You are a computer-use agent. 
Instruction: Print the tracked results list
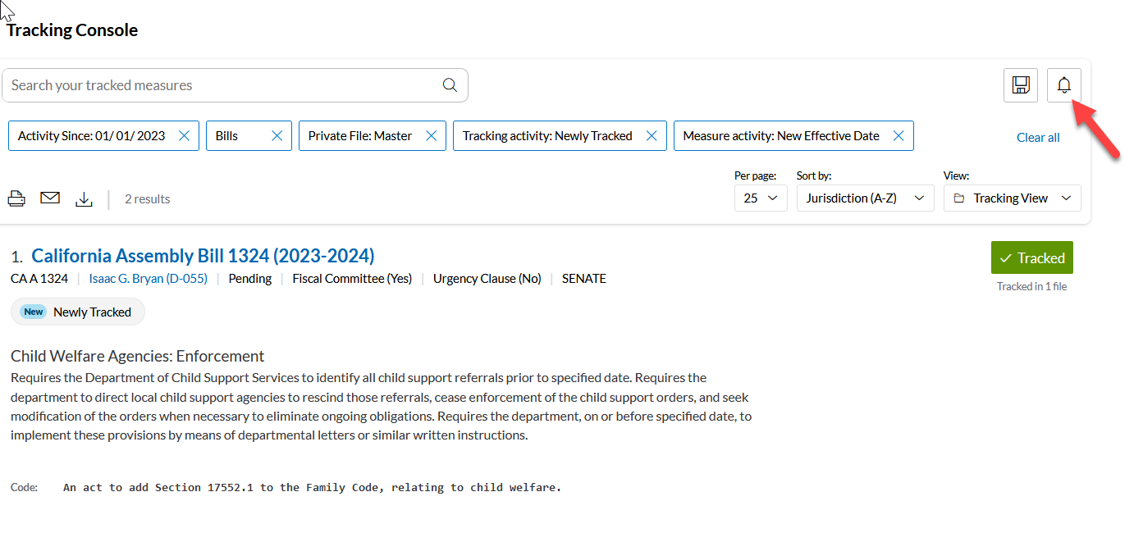coord(16,198)
